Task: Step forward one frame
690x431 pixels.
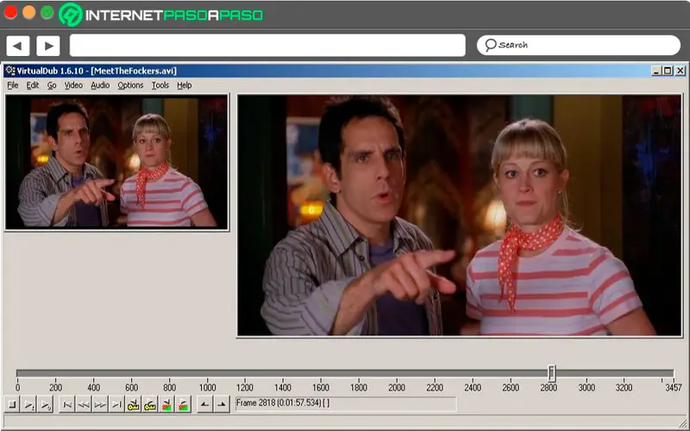Action: (100, 404)
